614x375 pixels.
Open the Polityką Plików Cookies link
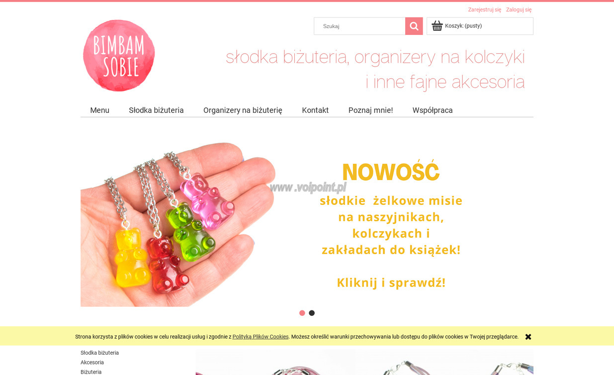click(x=261, y=337)
